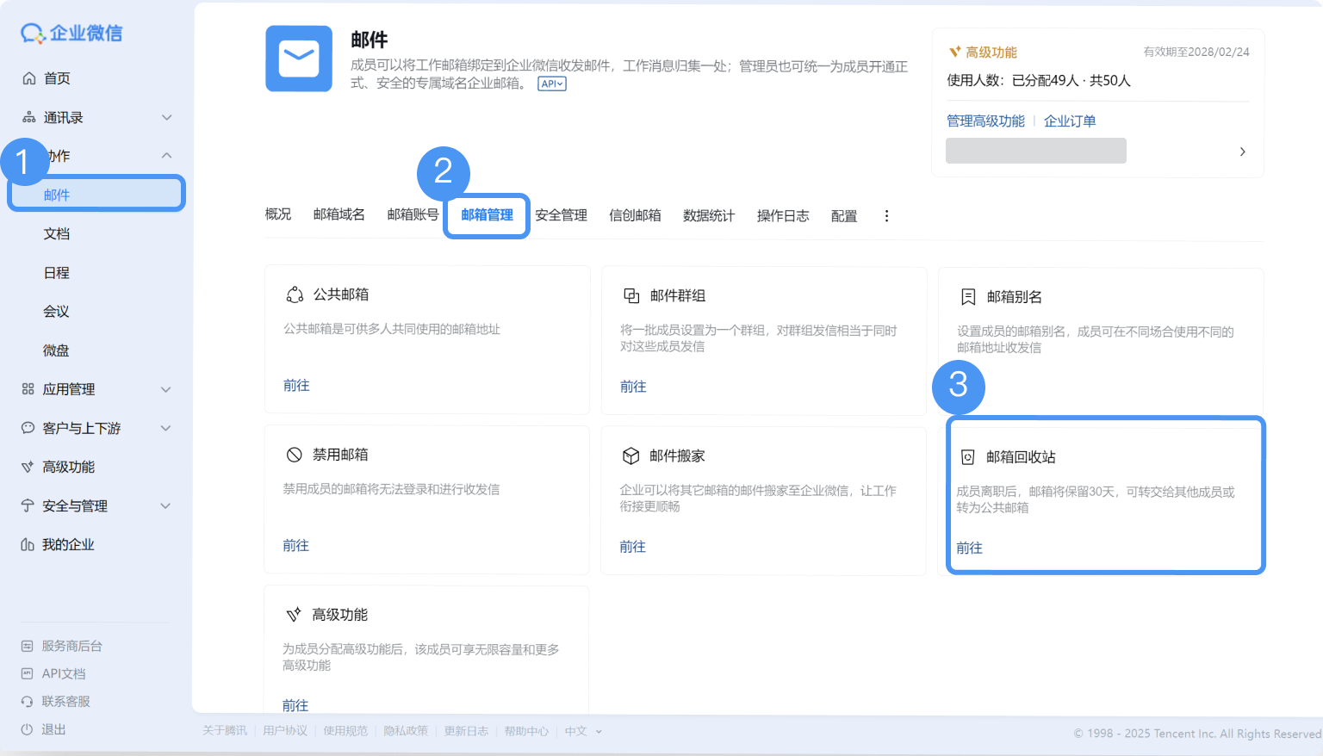
Task: Click the 高级功能 badge icon in the license panel
Action: pos(954,53)
